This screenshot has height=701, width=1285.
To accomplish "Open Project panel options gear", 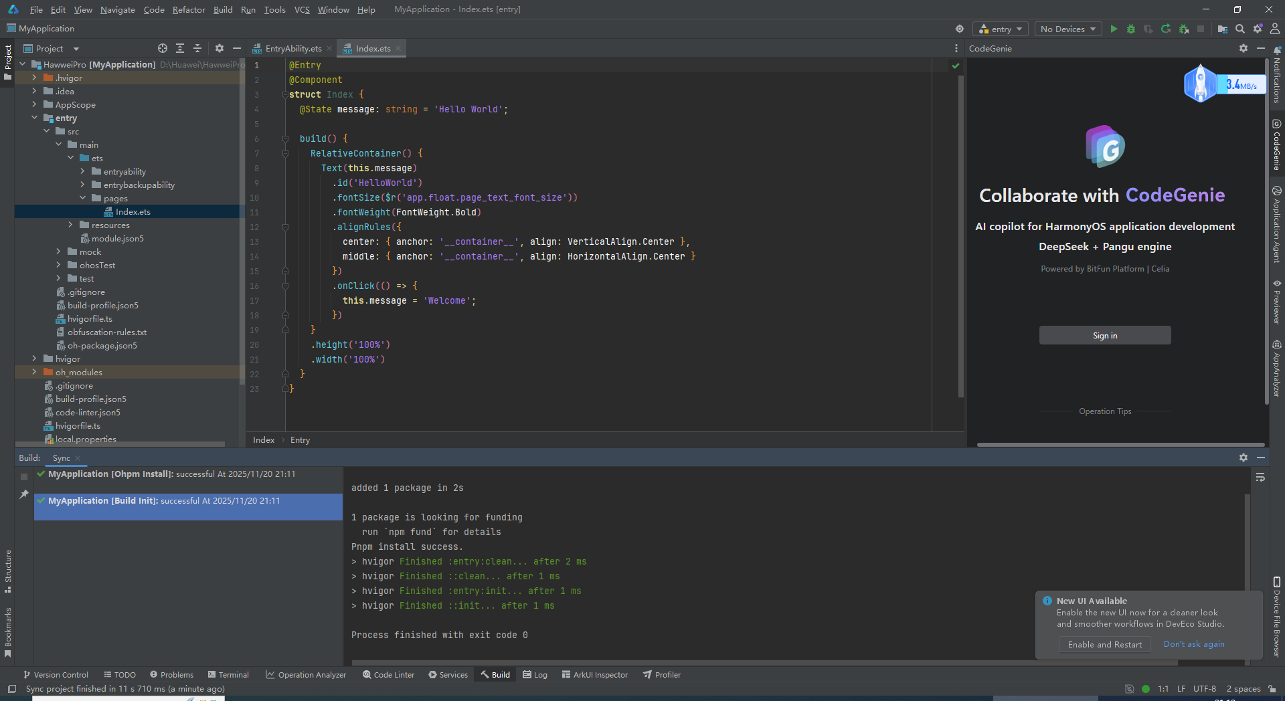I will 220,48.
